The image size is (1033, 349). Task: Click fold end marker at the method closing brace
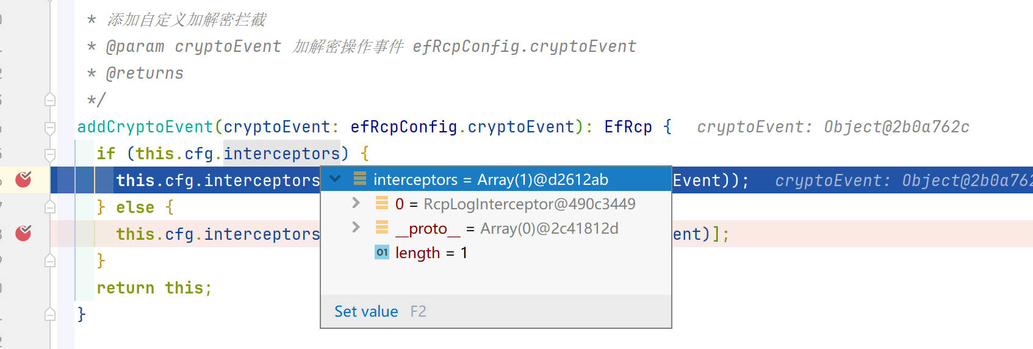50,314
